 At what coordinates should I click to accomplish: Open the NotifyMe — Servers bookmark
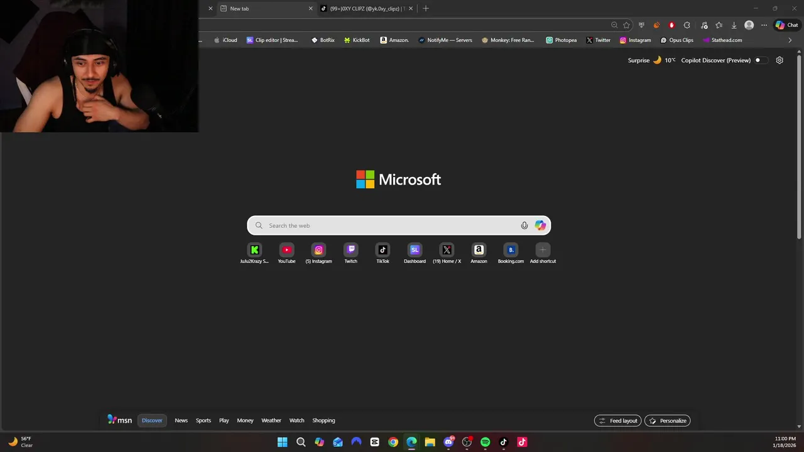(445, 40)
